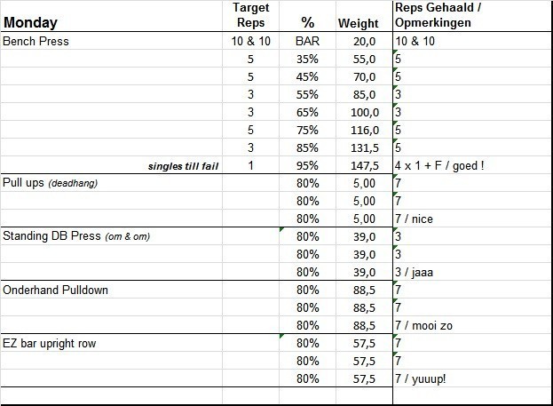Click the '7 / mooi zo' cell
This screenshot has height=406, width=553.
(x=423, y=325)
